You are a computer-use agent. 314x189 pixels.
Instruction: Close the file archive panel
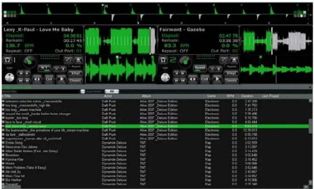(x=310, y=87)
